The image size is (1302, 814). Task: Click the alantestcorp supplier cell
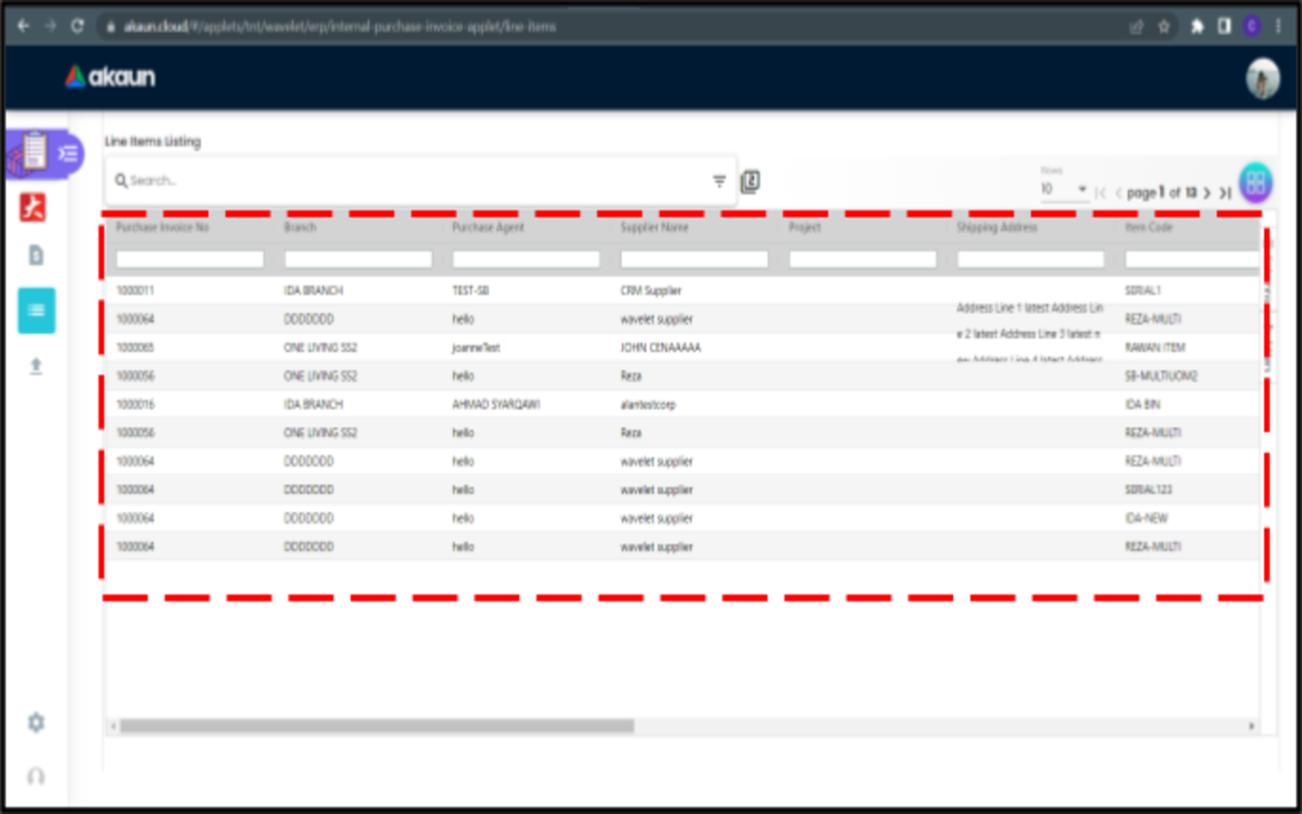647,405
